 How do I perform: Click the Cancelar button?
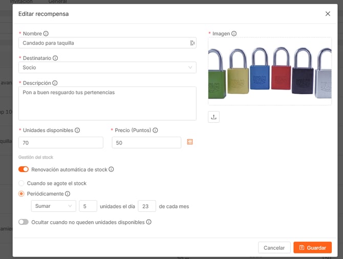(x=274, y=248)
